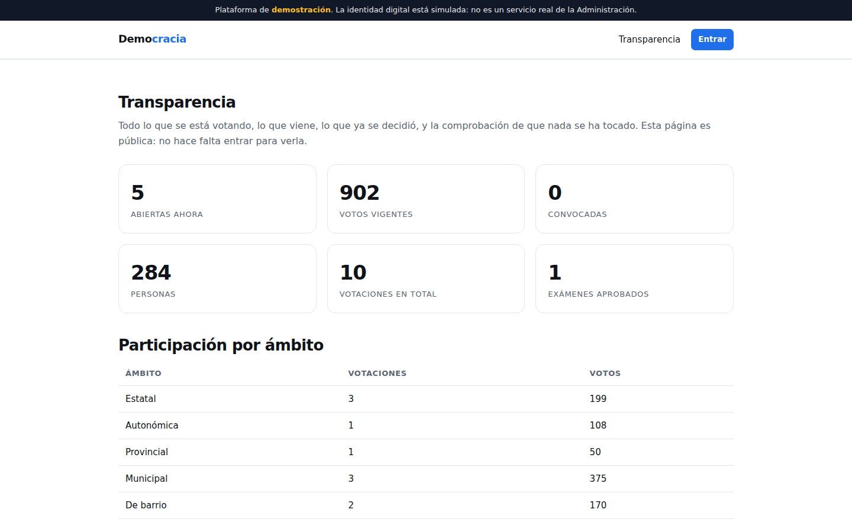This screenshot has width=852, height=532.
Task: Click the votaciones count in the Estatal row
Action: (x=351, y=399)
